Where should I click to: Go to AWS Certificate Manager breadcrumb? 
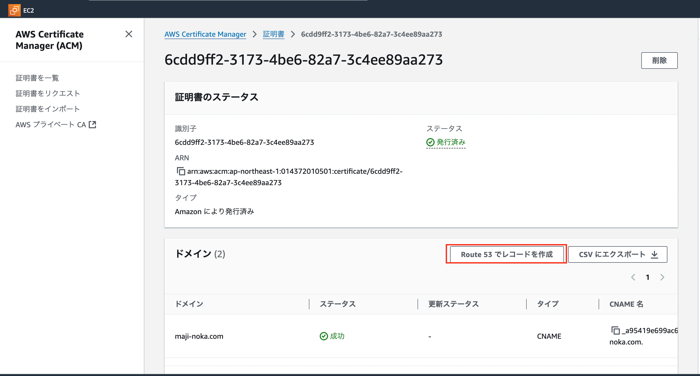pos(205,34)
